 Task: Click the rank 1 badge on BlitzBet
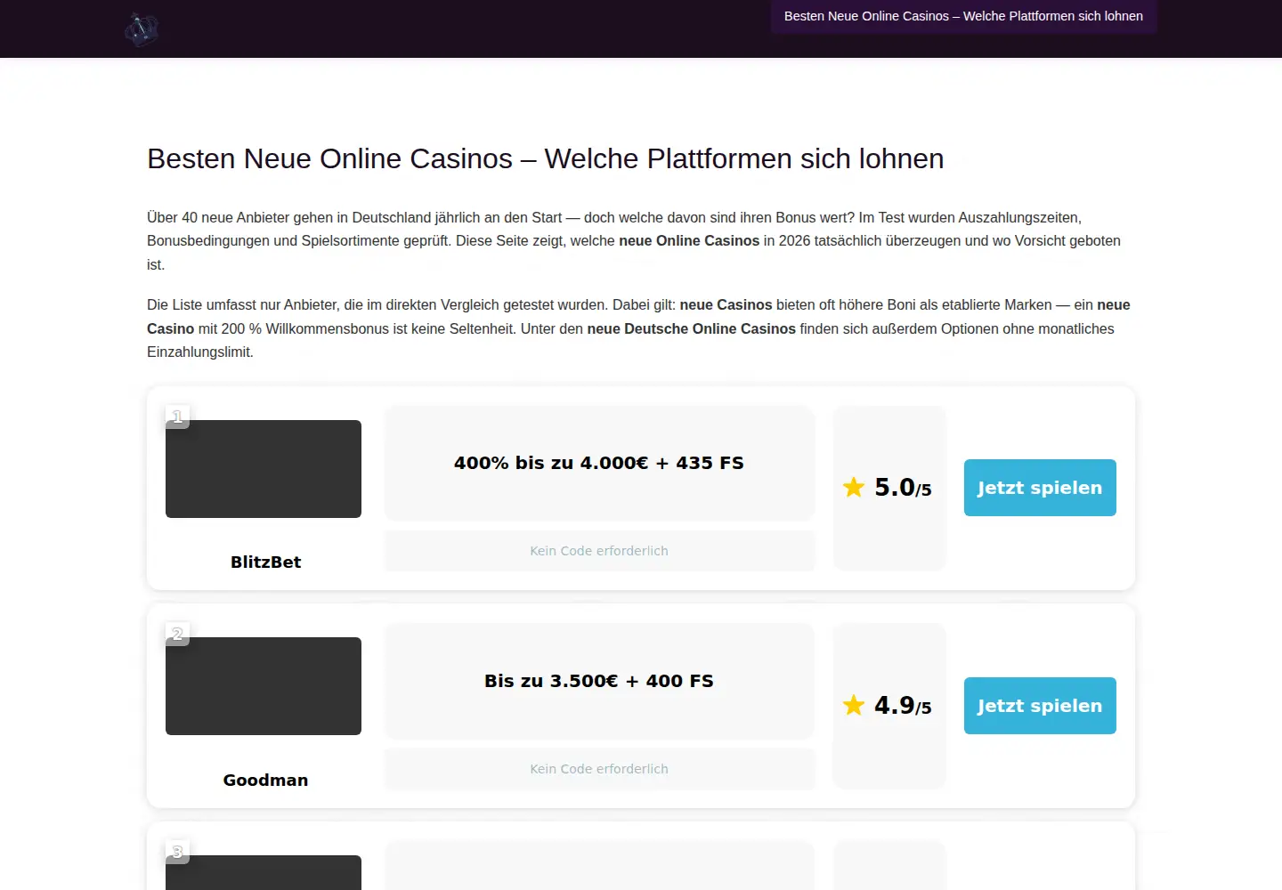click(177, 417)
